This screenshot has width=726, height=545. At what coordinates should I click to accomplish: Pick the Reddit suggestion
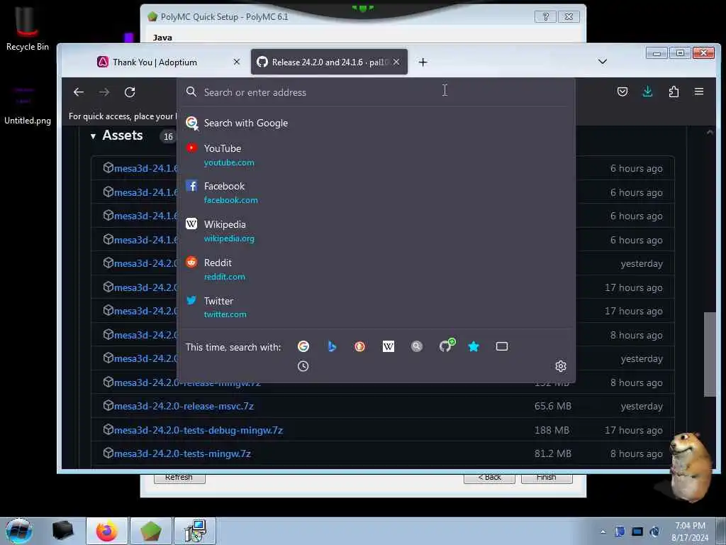click(376, 269)
